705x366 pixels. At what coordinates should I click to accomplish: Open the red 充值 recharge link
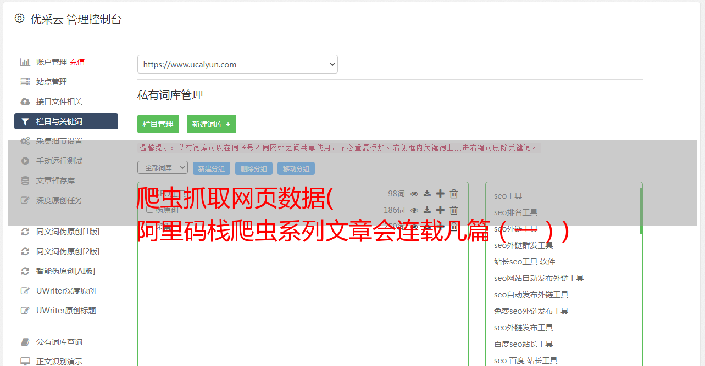(x=77, y=62)
